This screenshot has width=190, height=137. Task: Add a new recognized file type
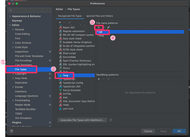(60, 22)
